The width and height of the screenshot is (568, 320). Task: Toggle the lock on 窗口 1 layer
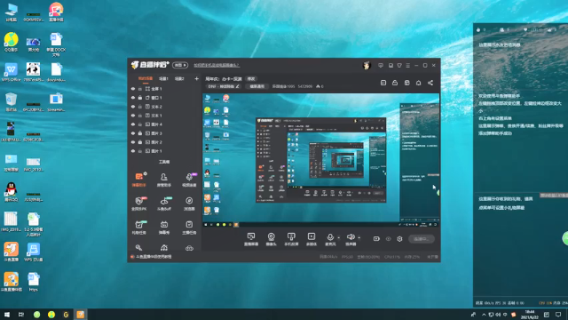click(x=140, y=98)
